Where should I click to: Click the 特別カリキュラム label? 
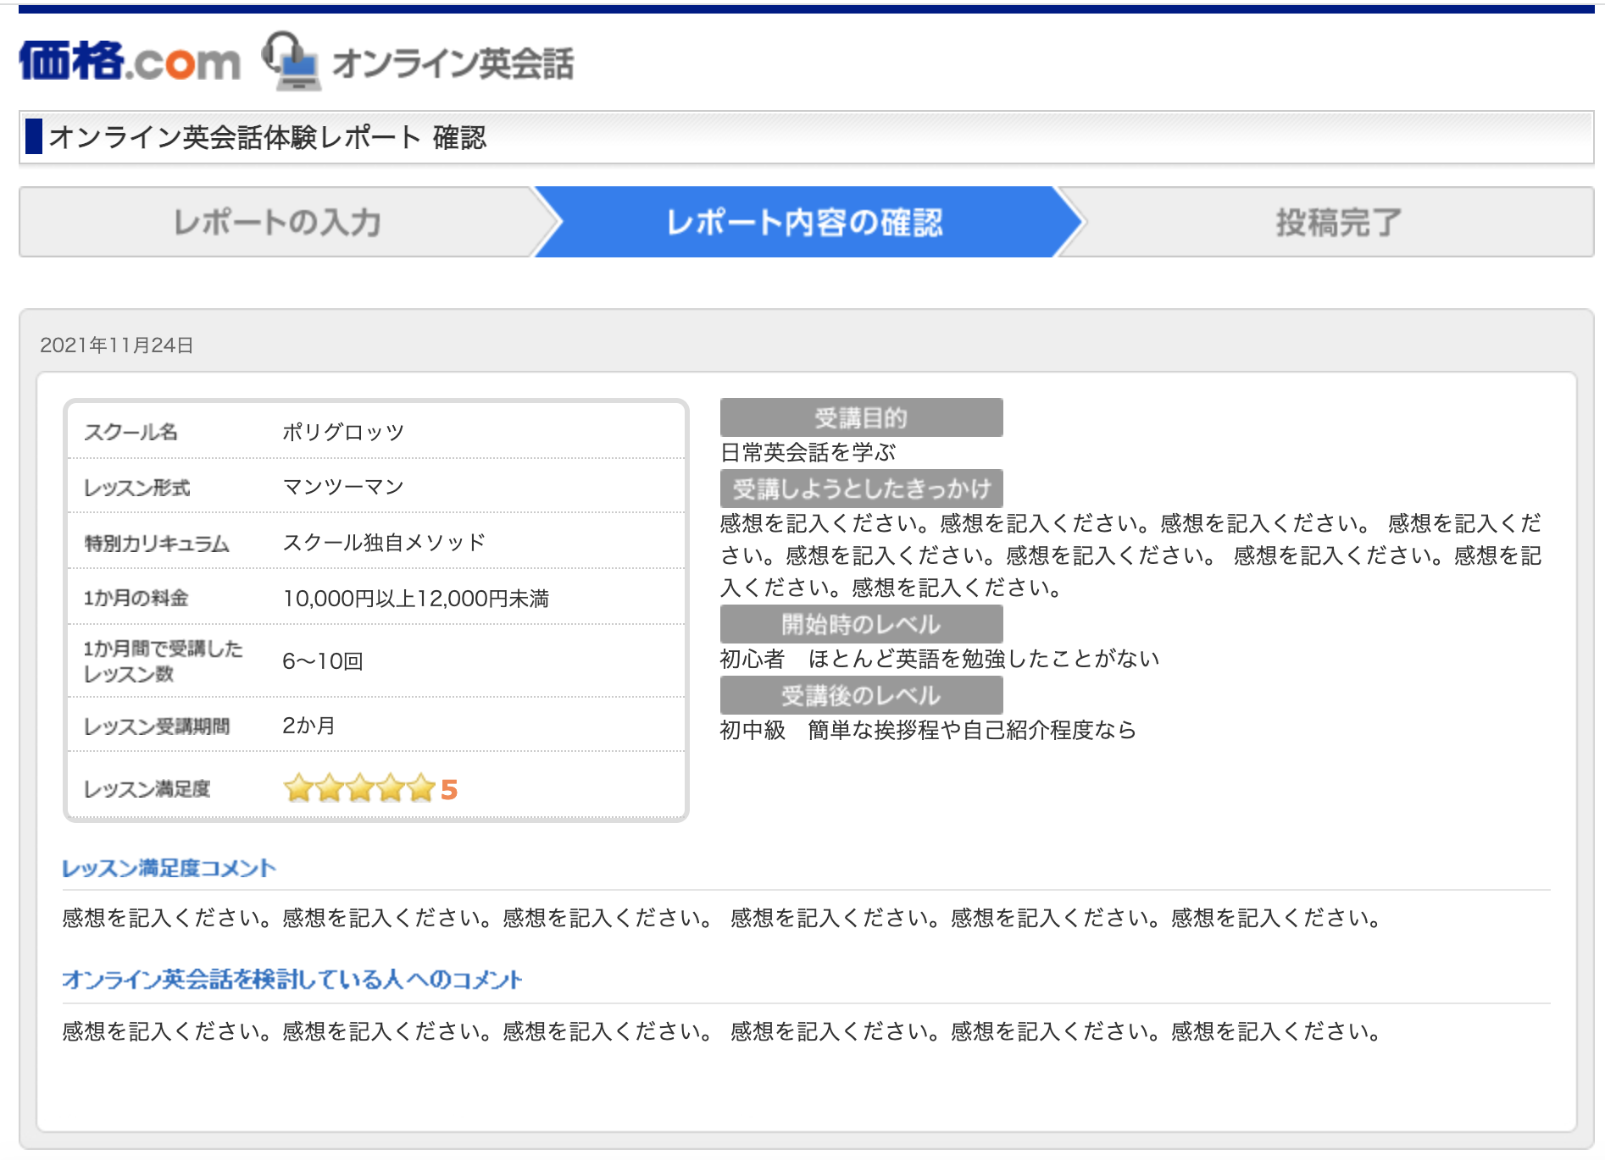coord(156,543)
